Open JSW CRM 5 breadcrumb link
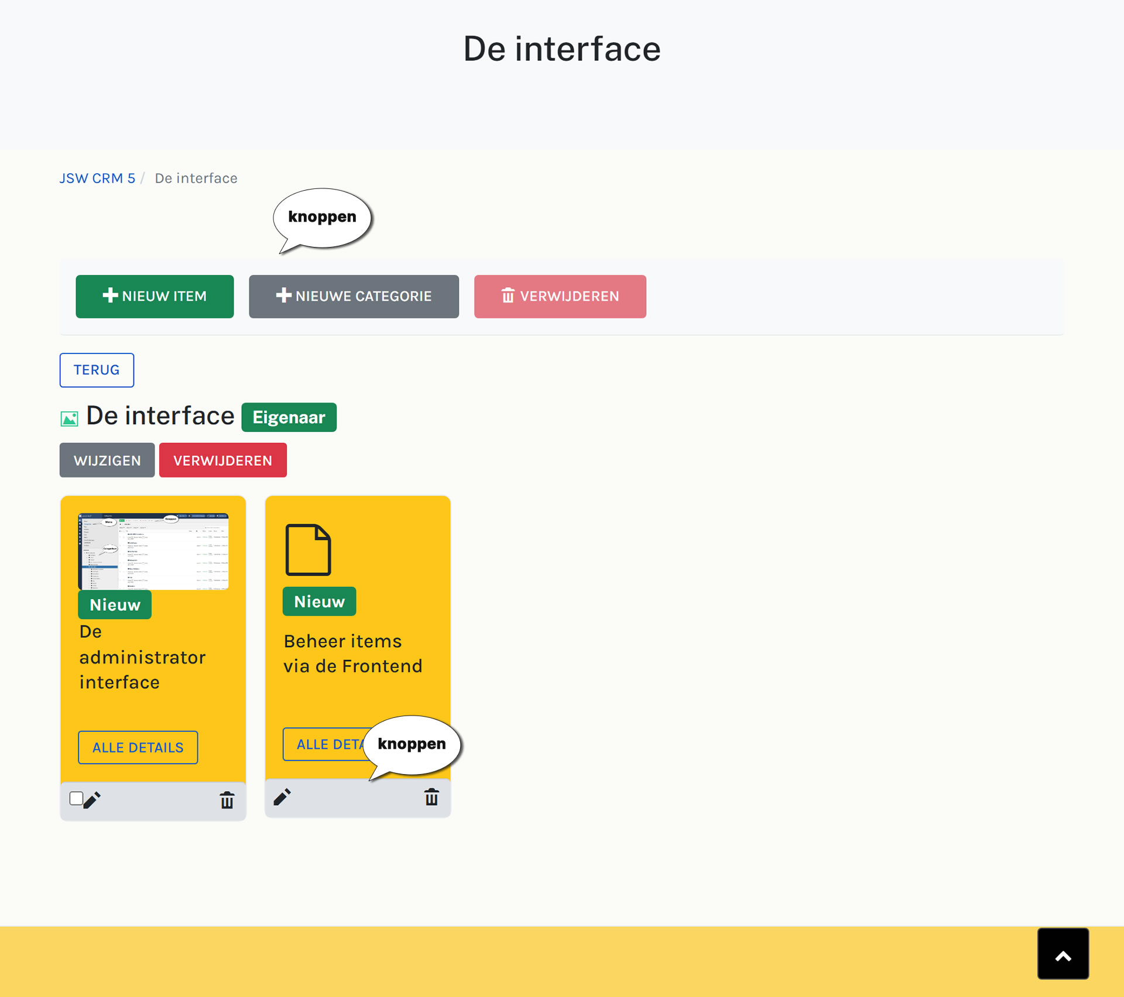The image size is (1124, 997). 97,178
